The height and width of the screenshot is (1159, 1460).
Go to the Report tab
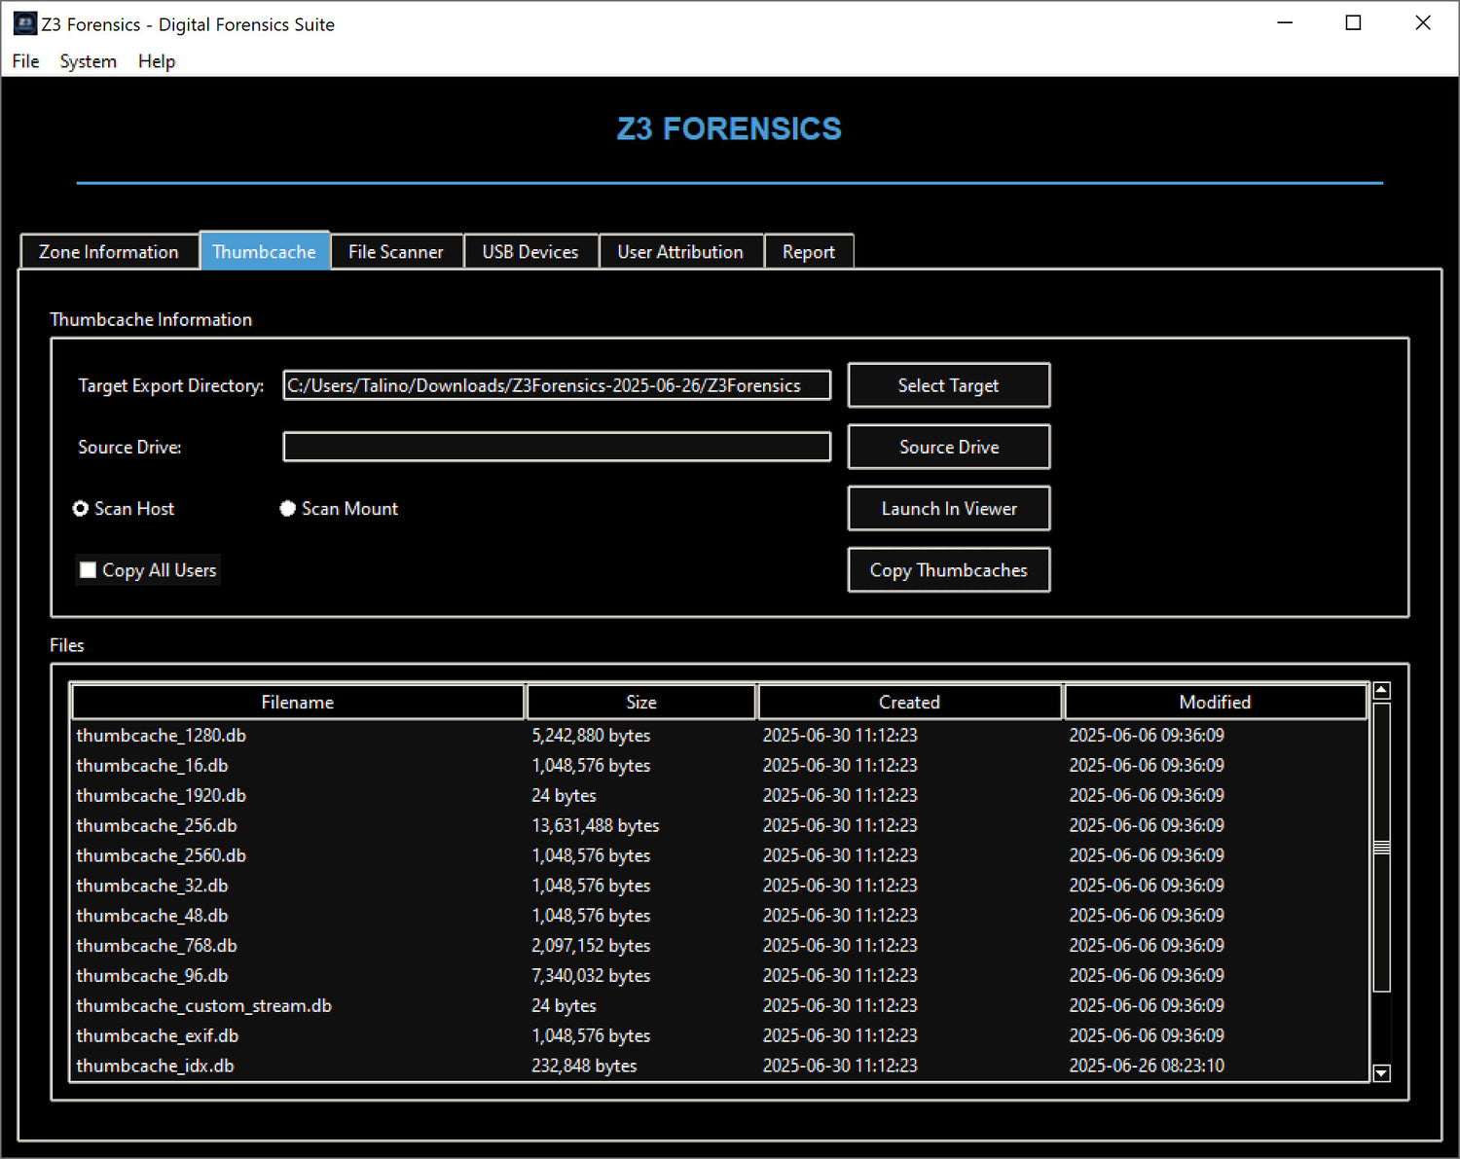pyautogui.click(x=808, y=252)
